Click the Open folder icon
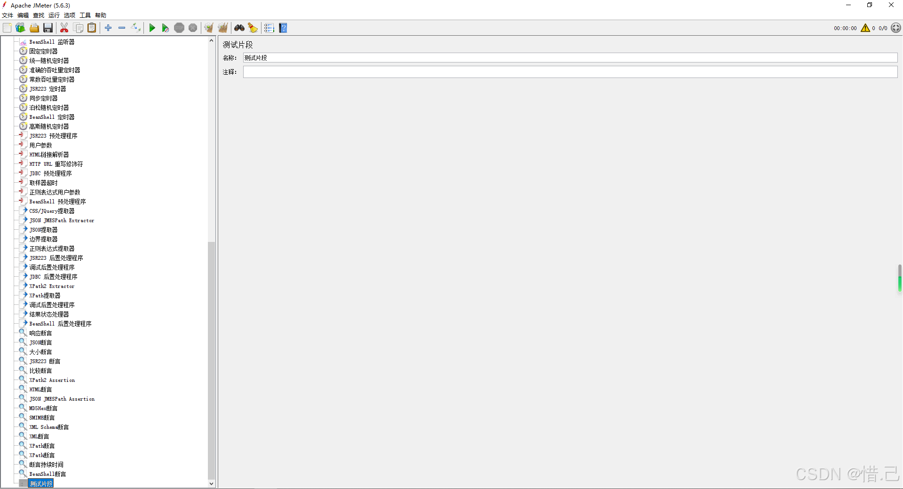This screenshot has width=903, height=489. pyautogui.click(x=34, y=28)
